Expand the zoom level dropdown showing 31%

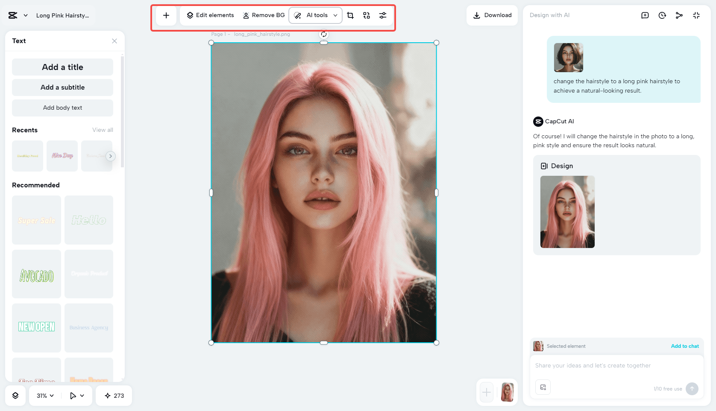44,396
